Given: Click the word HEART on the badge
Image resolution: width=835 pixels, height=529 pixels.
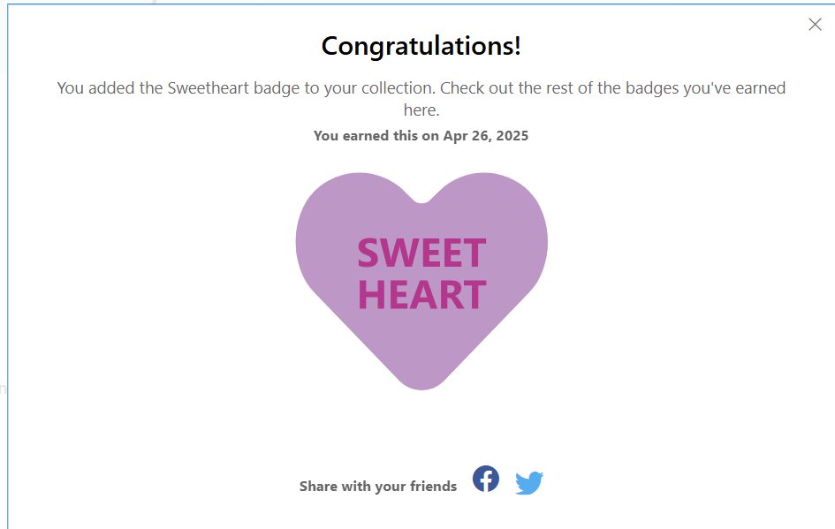Looking at the screenshot, I should tap(421, 295).
